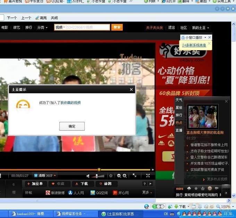Confirm the dialog with 确定 button

pyautogui.click(x=72, y=126)
